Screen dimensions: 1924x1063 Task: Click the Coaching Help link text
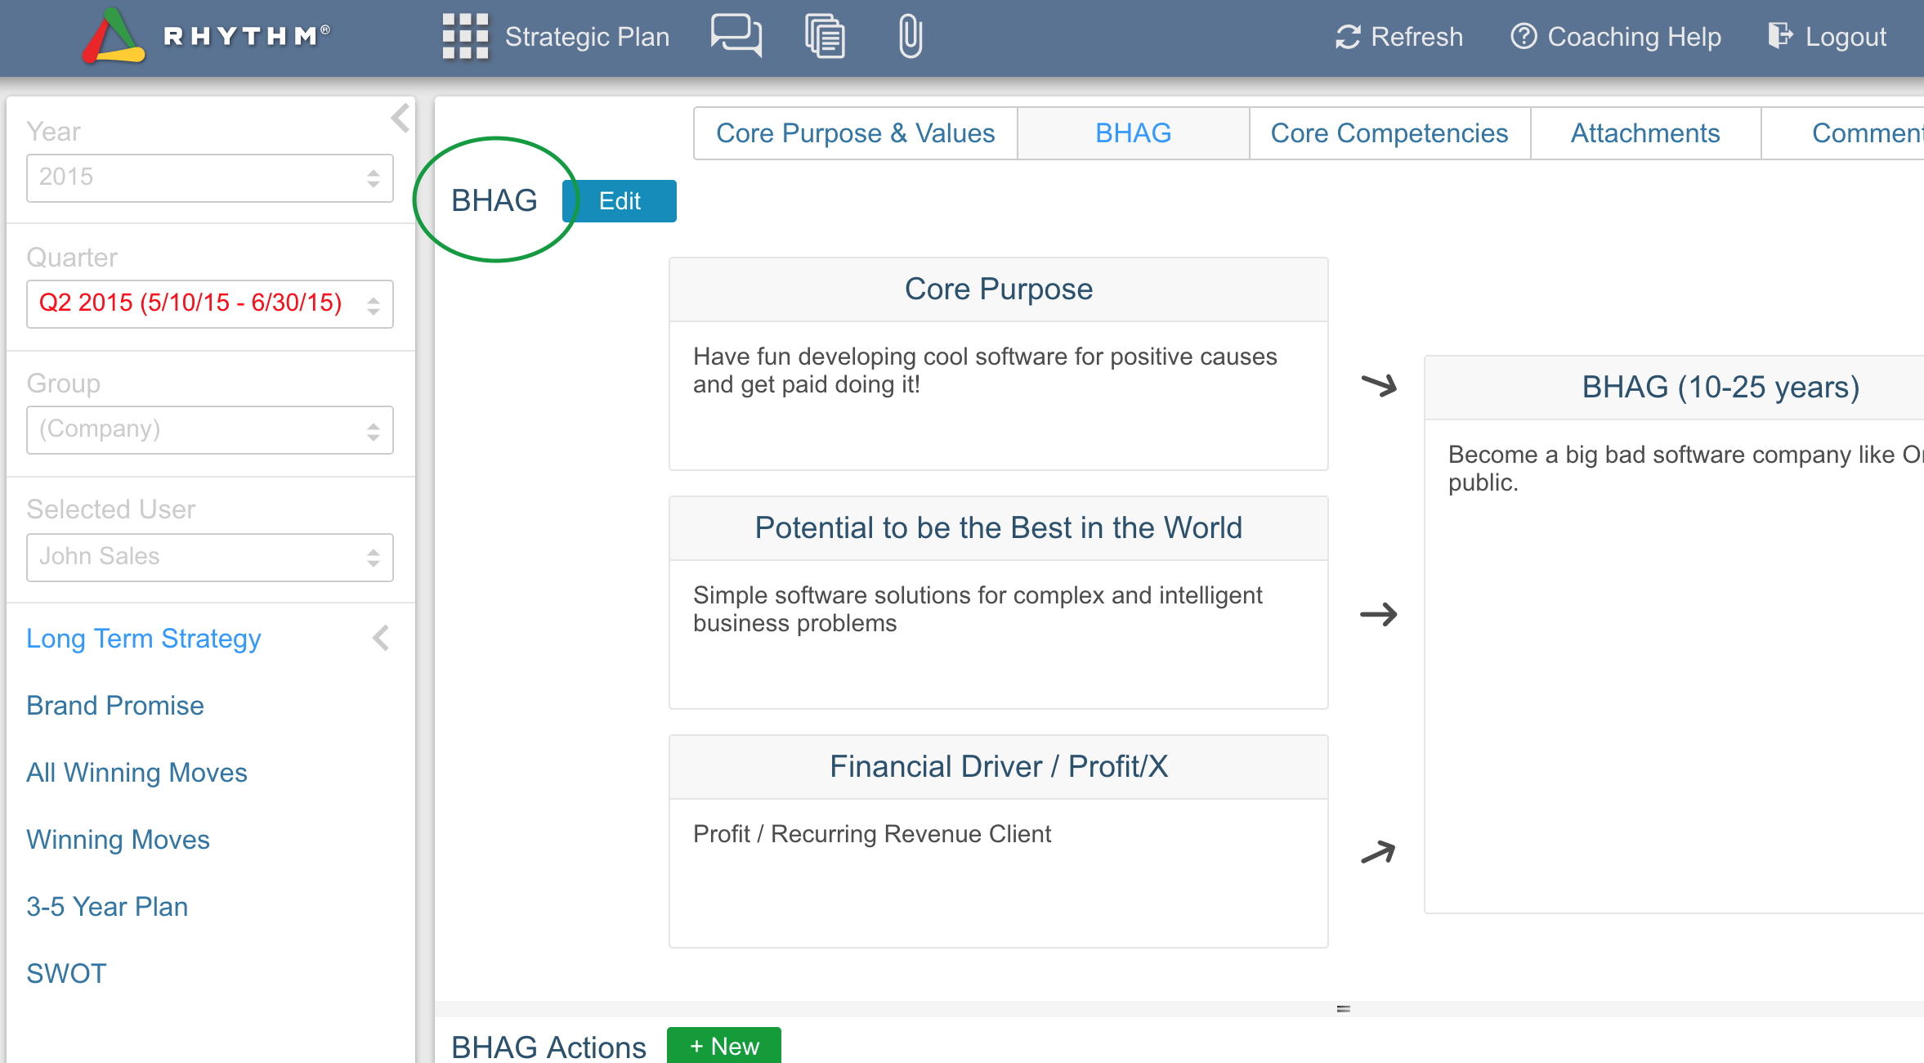click(1635, 37)
